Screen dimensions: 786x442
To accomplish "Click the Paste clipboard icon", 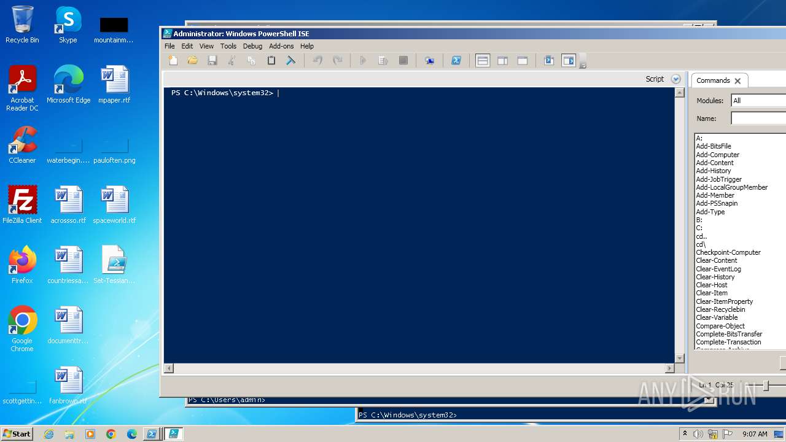I will point(271,60).
